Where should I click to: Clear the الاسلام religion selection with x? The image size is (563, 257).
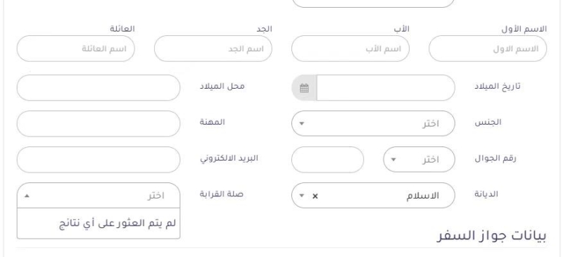pos(315,196)
